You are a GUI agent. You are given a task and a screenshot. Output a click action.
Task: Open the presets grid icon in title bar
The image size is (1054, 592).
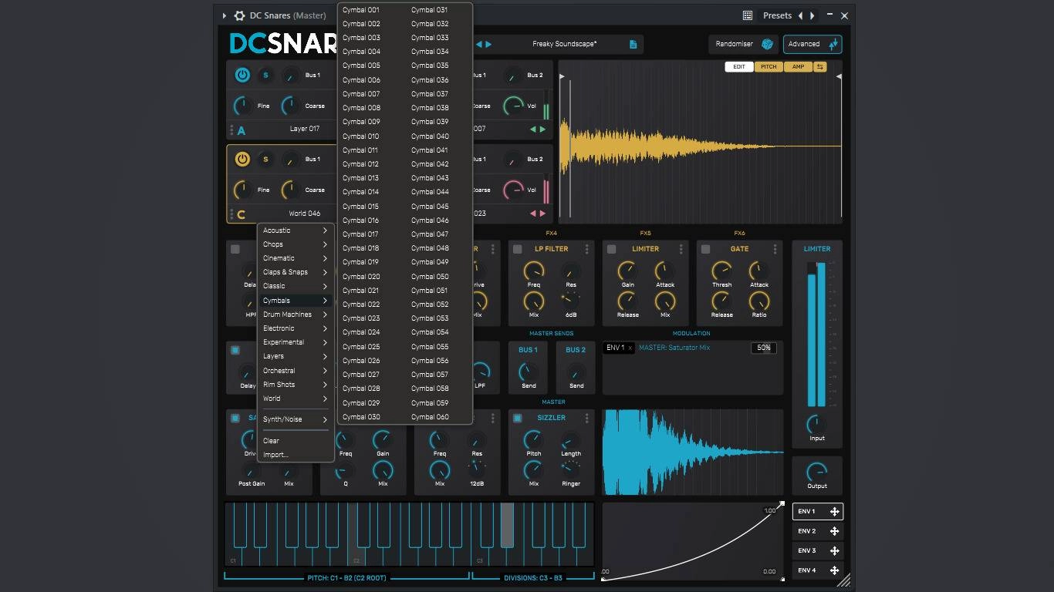tap(748, 15)
